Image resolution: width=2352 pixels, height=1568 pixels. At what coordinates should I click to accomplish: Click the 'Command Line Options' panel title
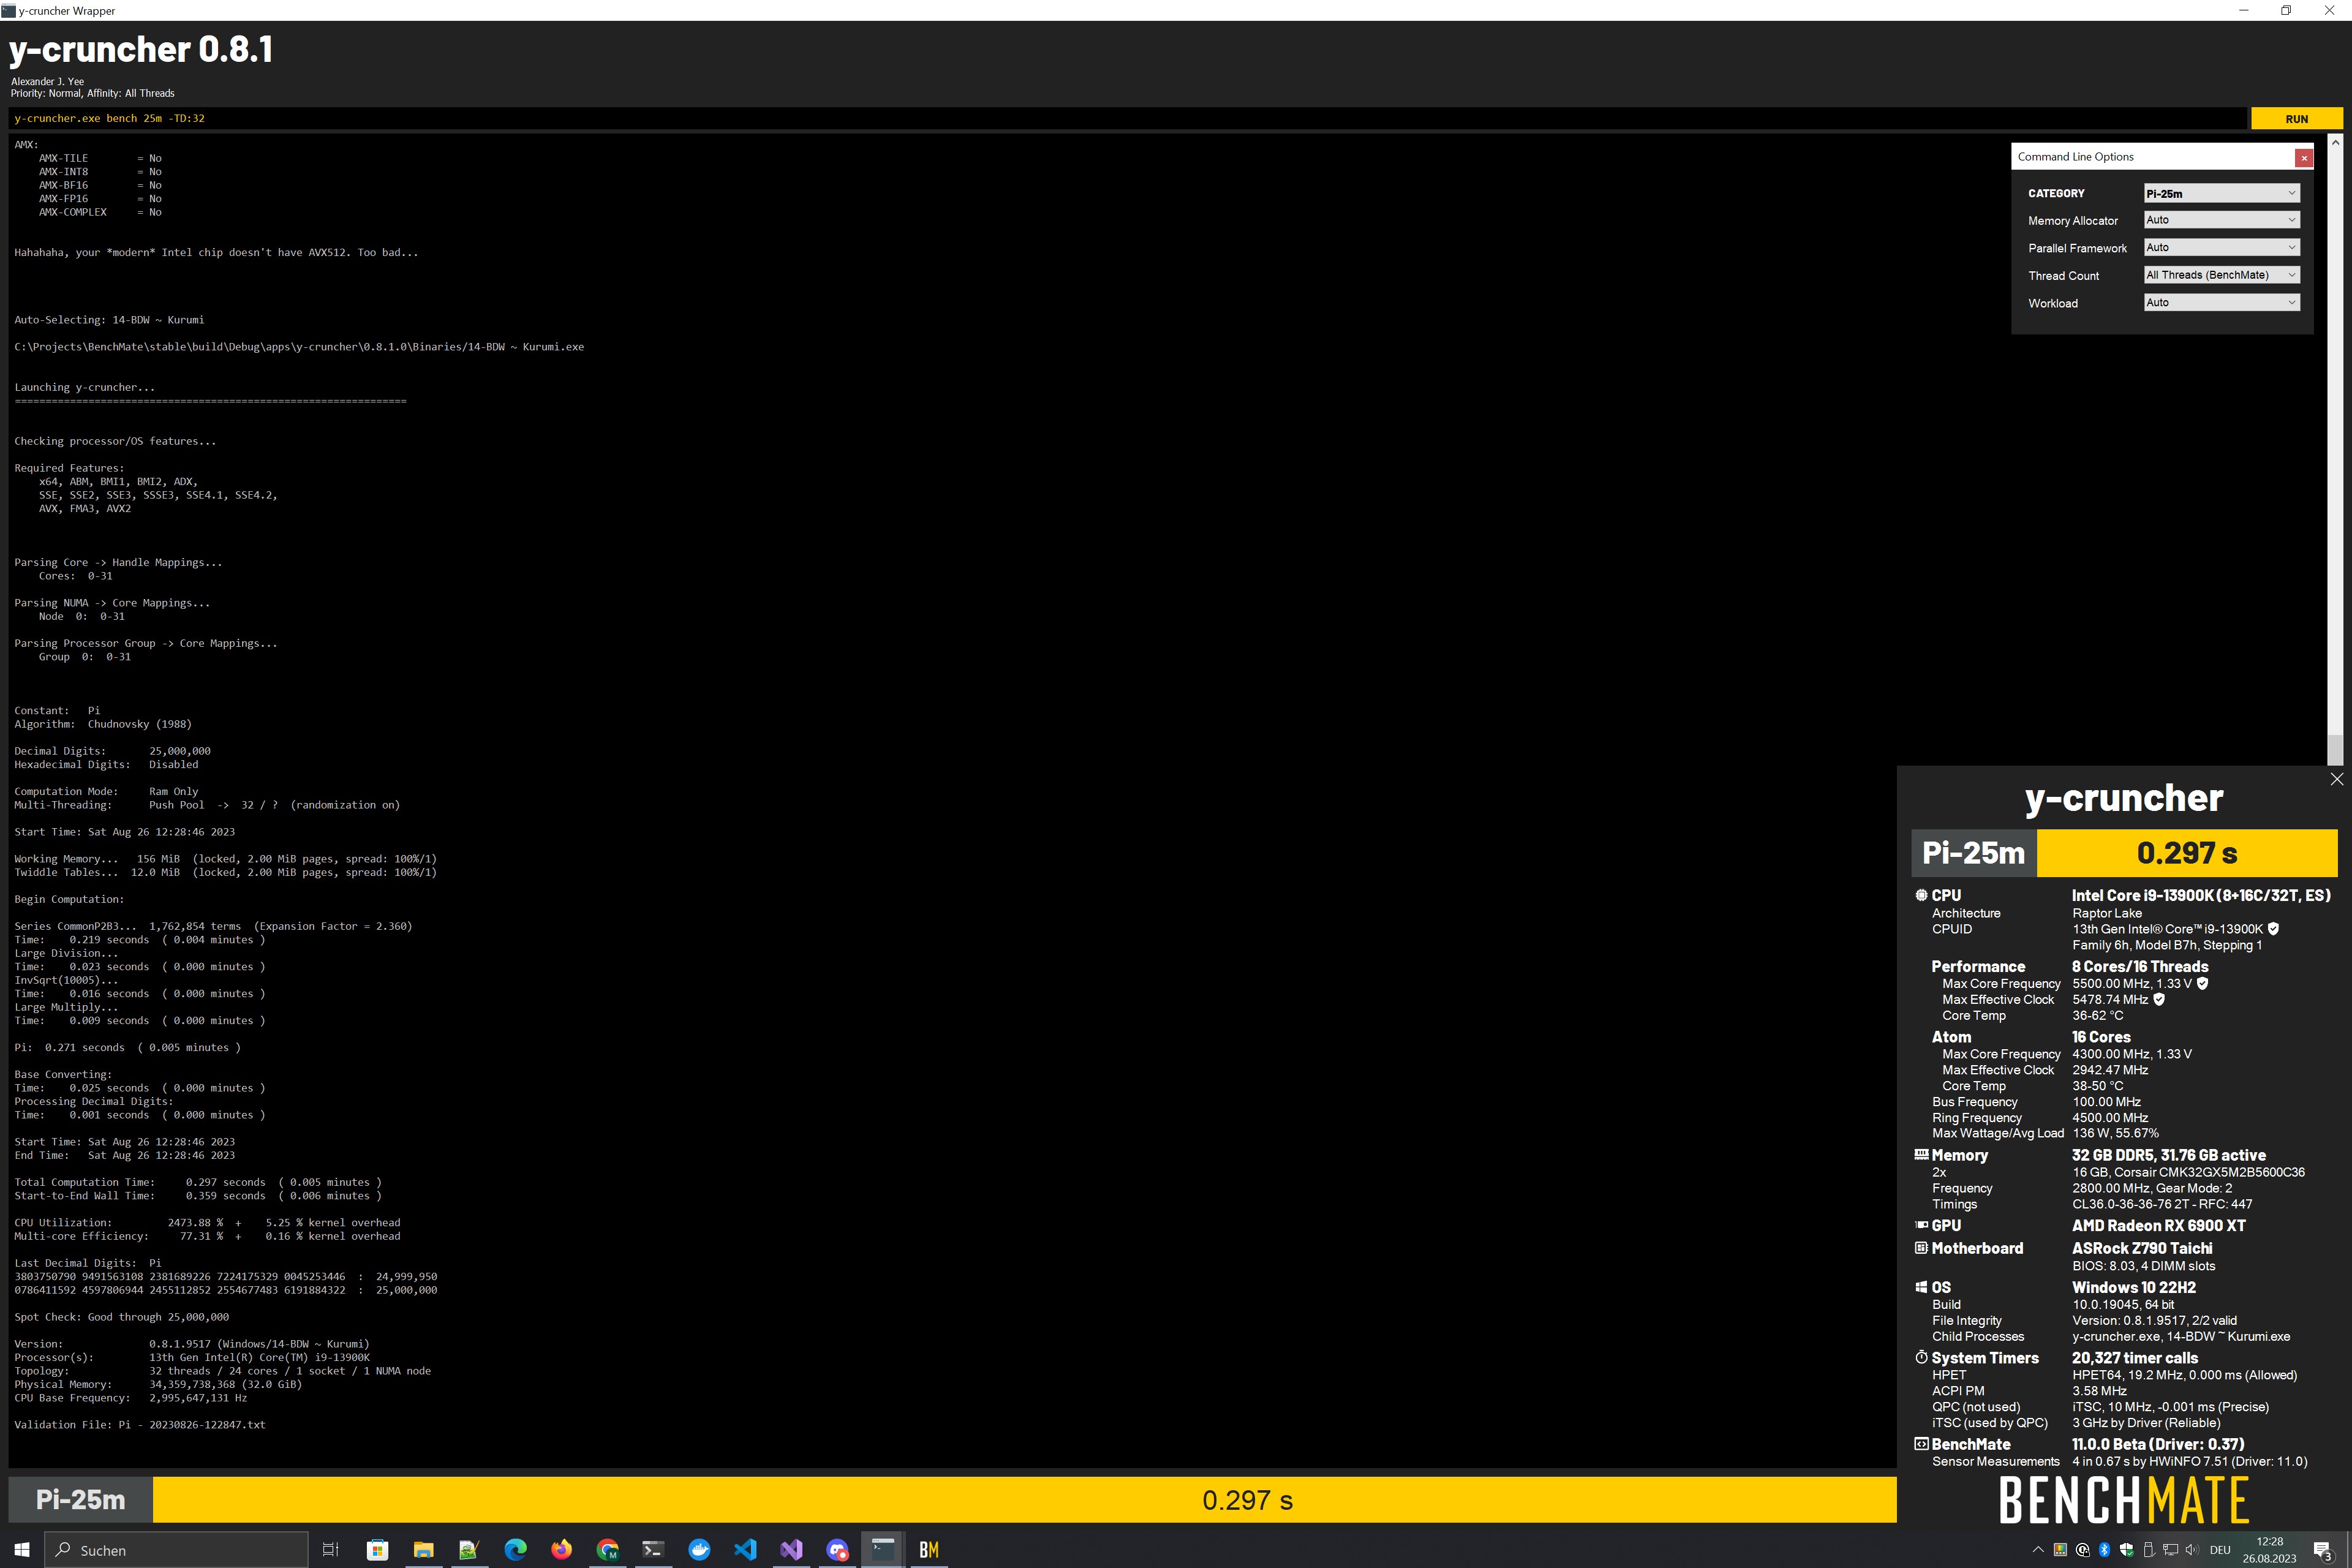[2075, 157]
